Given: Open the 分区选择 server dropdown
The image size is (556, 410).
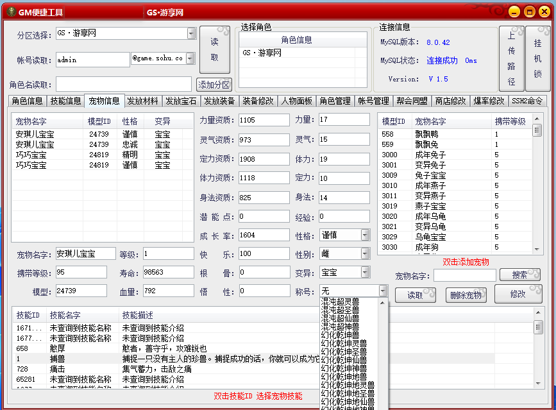Looking at the screenshot, I should click(191, 33).
